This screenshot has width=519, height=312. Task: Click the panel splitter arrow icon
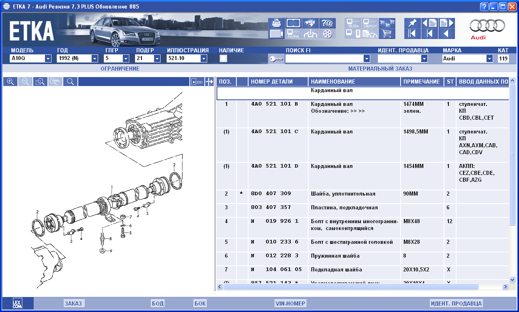click(x=209, y=82)
